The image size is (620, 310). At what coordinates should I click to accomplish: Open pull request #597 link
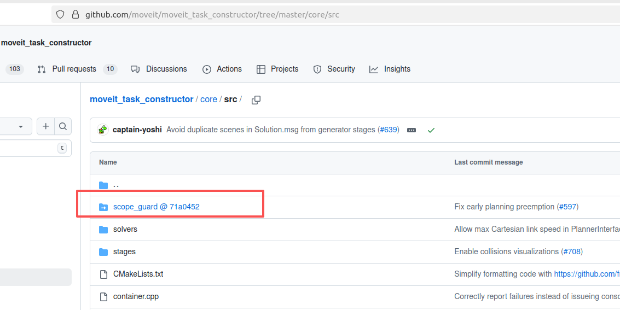[x=567, y=207]
